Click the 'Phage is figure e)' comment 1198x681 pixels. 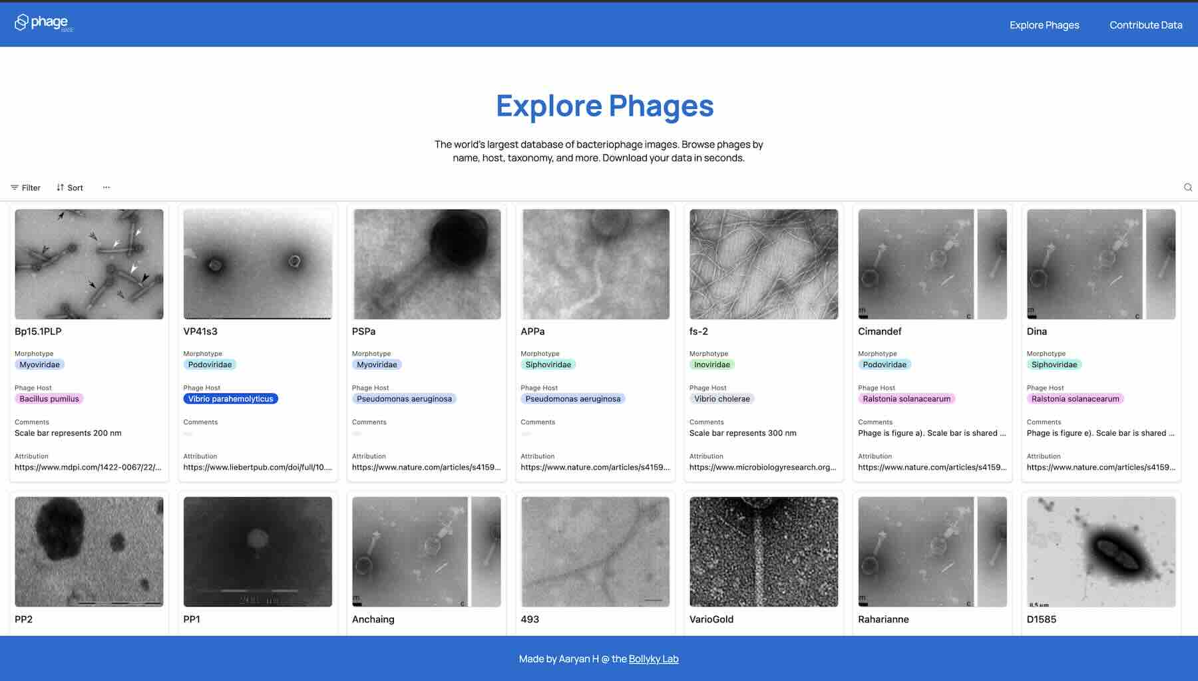[1101, 433]
